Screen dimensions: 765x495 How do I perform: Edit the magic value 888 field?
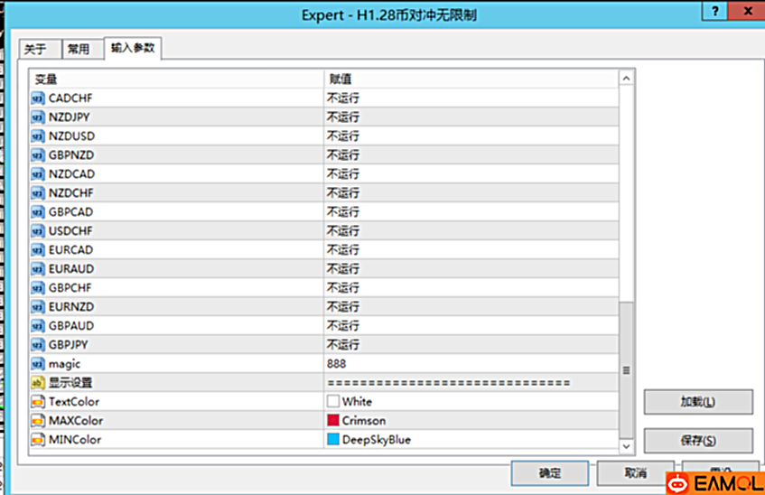[470, 364]
